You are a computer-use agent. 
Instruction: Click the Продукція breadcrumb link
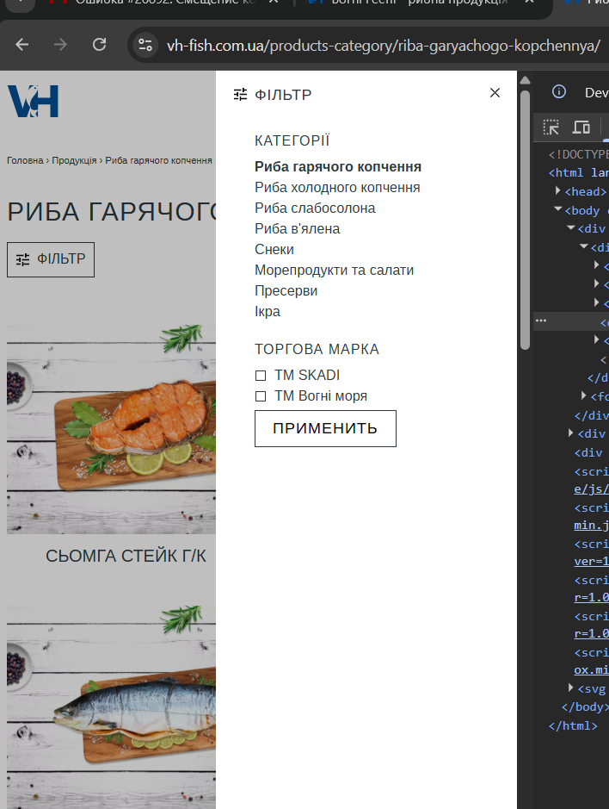[74, 160]
